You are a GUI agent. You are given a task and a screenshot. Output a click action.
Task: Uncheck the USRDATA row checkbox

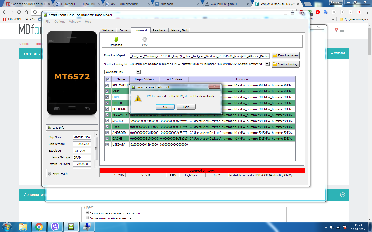pos(107,144)
